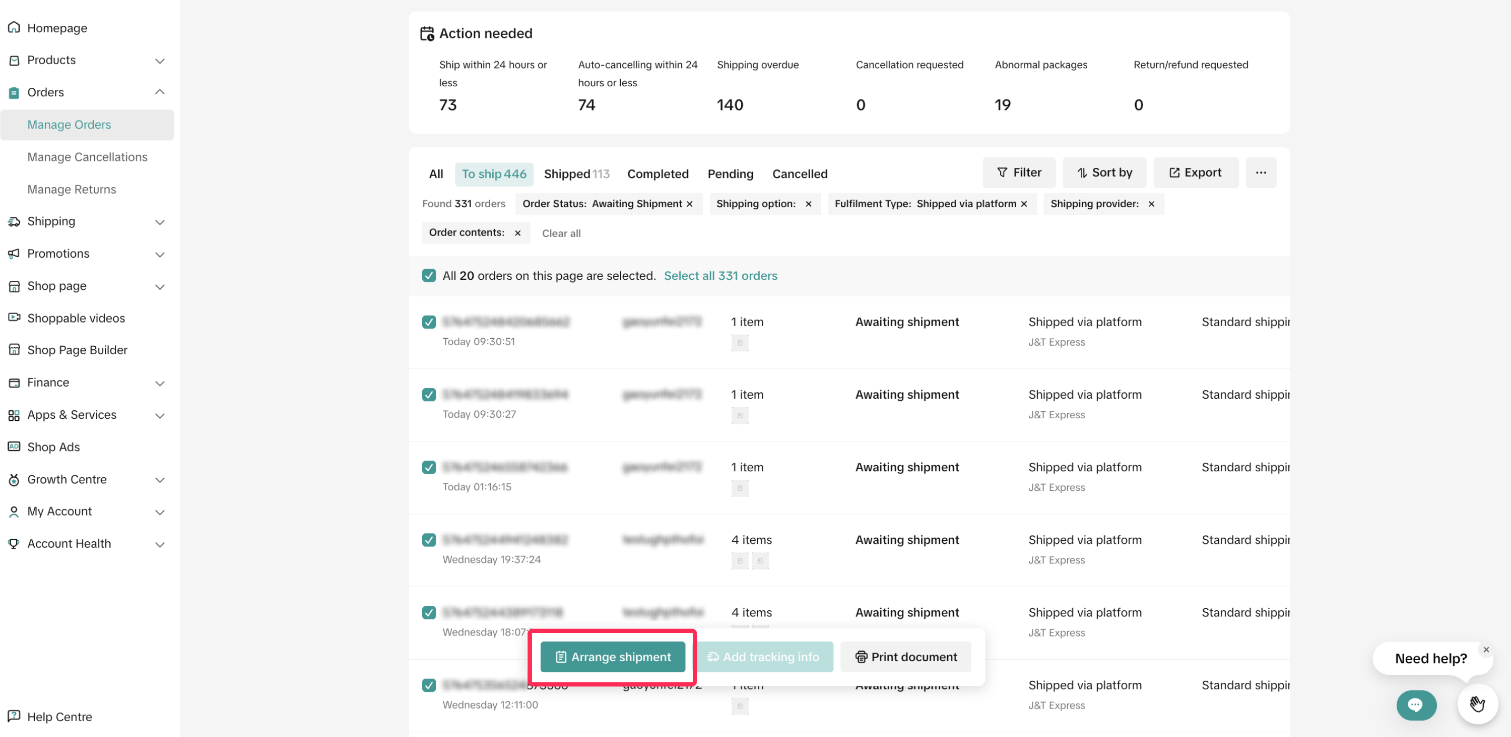Click the waving hand assistant icon
Screen dimensions: 1511x737
(1477, 703)
